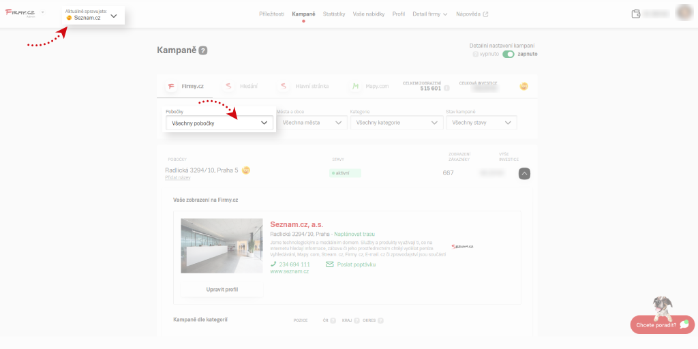
Task: Click the help icon next to Kampaně heading
Action: coord(203,50)
